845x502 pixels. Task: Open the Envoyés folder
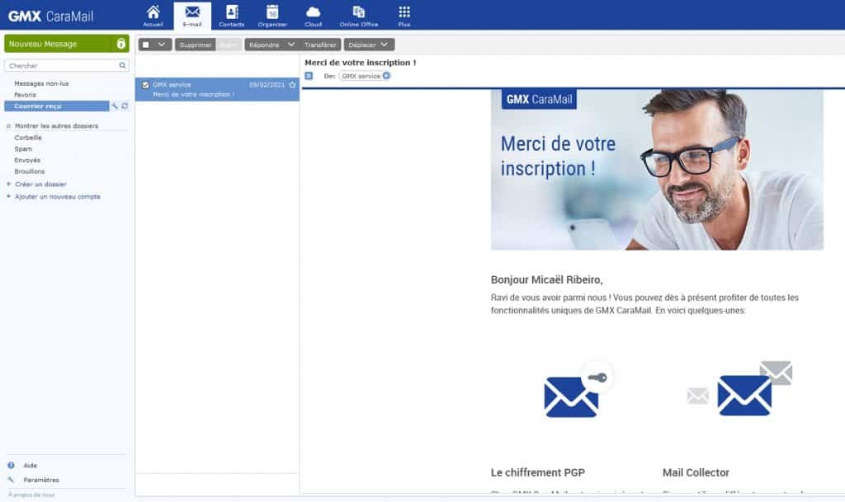pyautogui.click(x=27, y=161)
